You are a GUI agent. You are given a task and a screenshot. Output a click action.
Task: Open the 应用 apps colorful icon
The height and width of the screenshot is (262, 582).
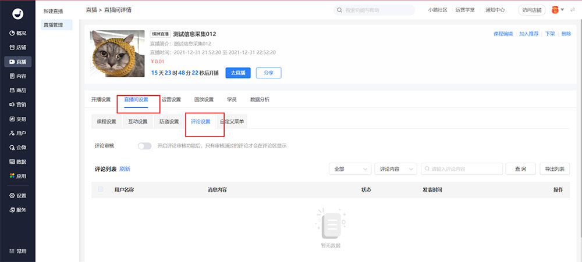(x=12, y=176)
